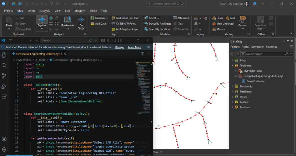Click View Unplaced labels
Viewport: 296px width, 156px height.
tap(223, 24)
